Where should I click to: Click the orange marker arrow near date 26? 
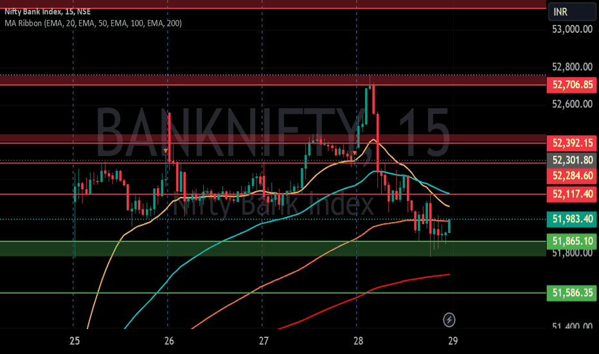(165, 151)
